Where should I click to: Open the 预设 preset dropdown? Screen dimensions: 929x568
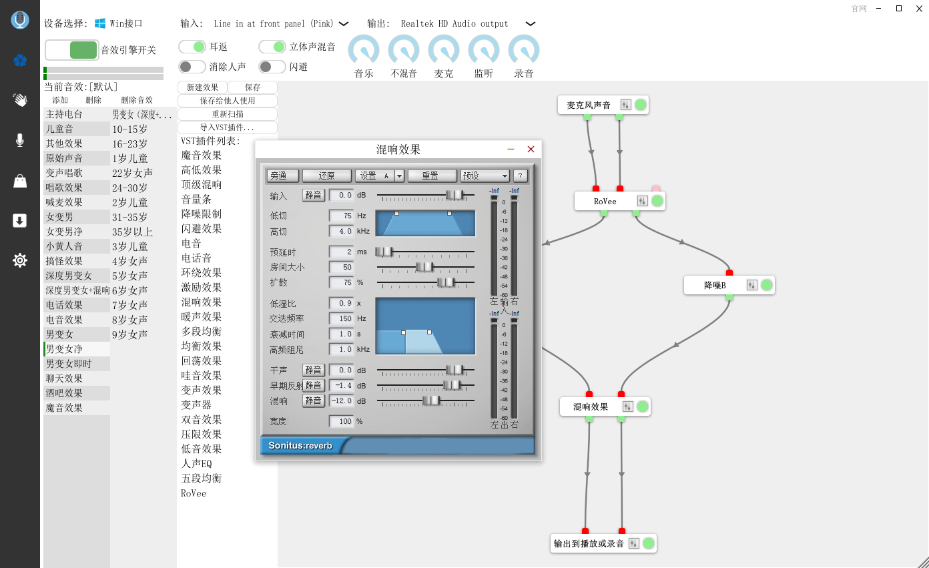tap(485, 176)
